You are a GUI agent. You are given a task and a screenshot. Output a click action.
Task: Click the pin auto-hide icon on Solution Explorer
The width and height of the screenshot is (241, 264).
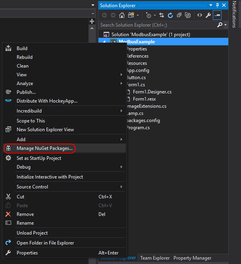217,5
